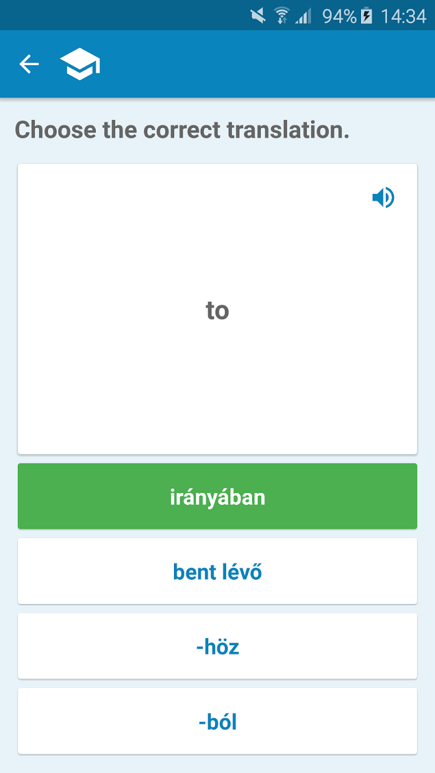435x773 pixels.
Task: Tap the cellular signal strength icon
Action: (x=304, y=16)
